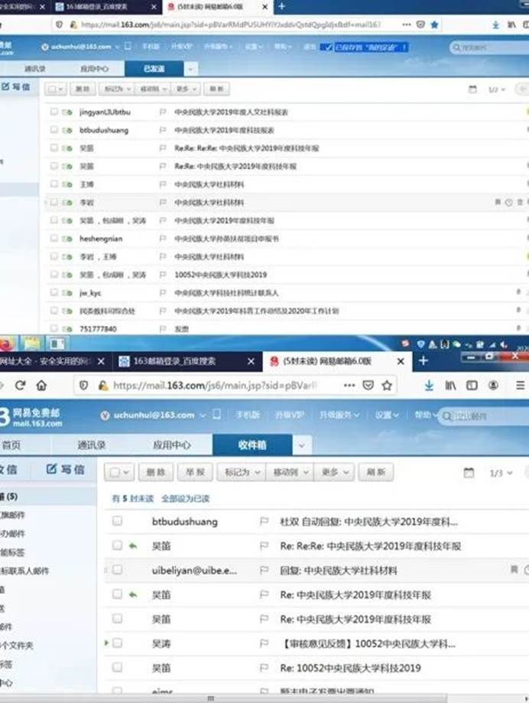Click the URL address field in lower browser window
The width and height of the screenshot is (529, 703).
click(x=215, y=385)
